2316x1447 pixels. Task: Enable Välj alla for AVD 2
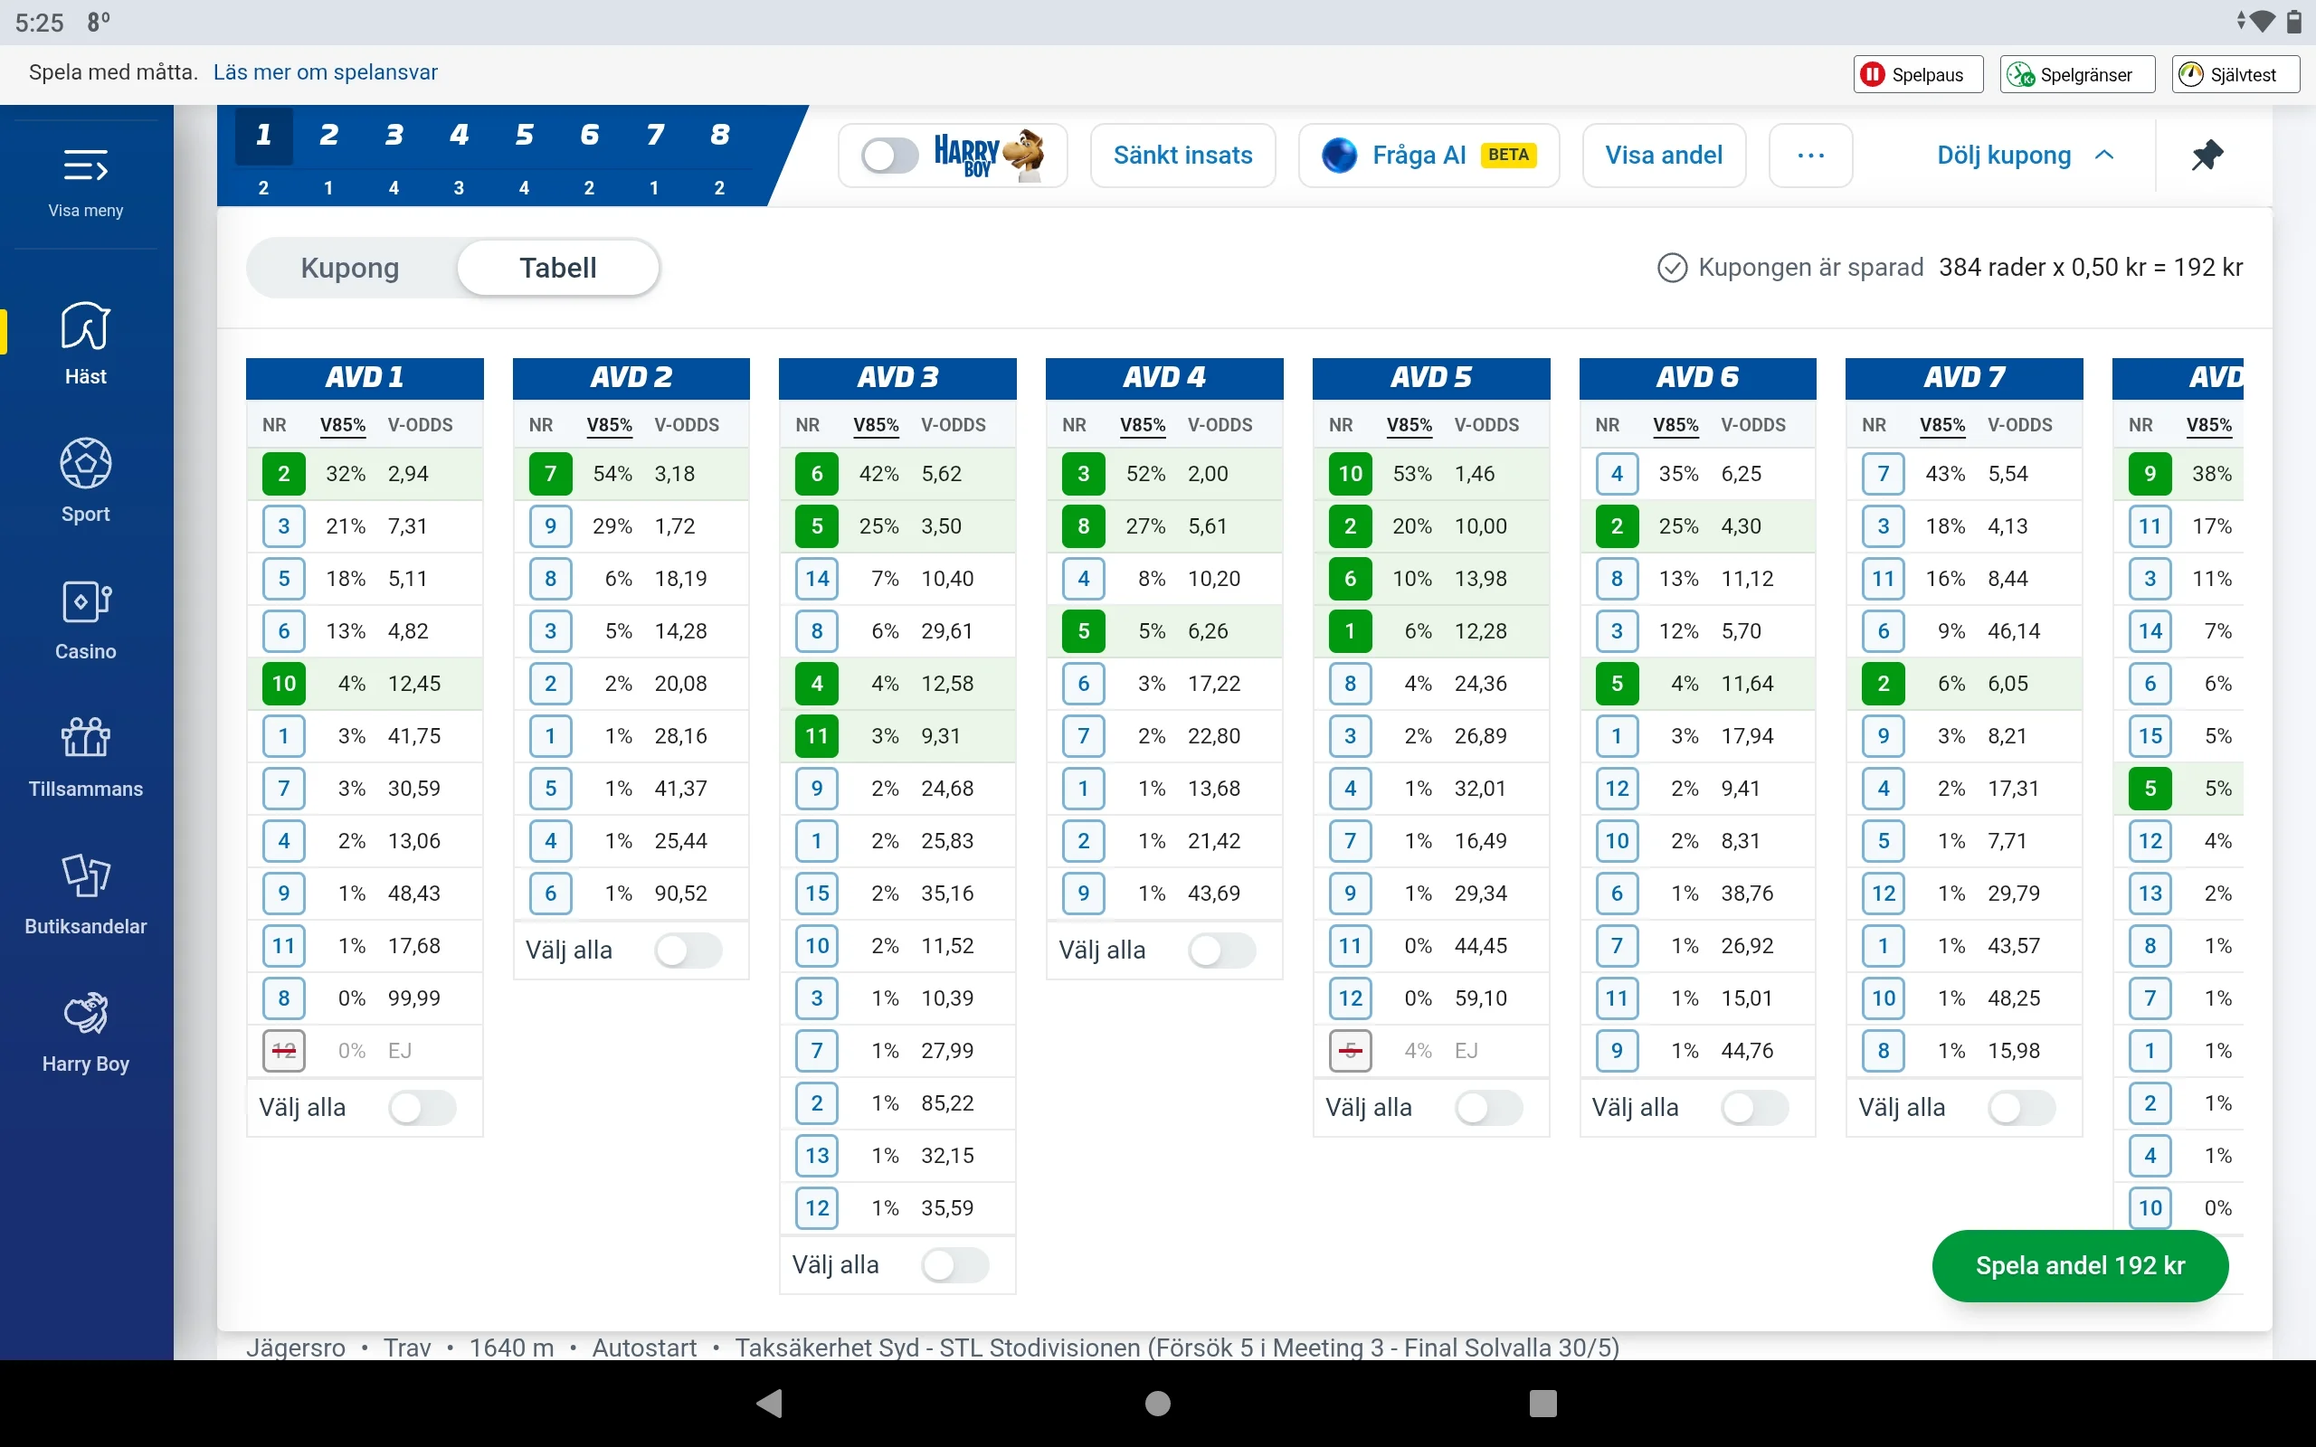(x=688, y=950)
